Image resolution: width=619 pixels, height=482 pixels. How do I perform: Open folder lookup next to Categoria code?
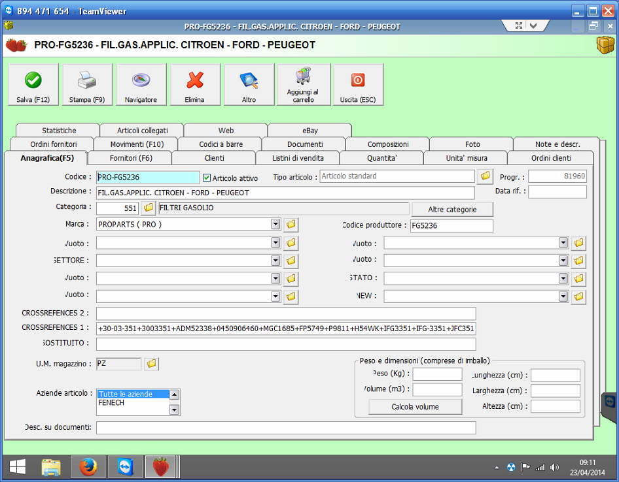[149, 208]
